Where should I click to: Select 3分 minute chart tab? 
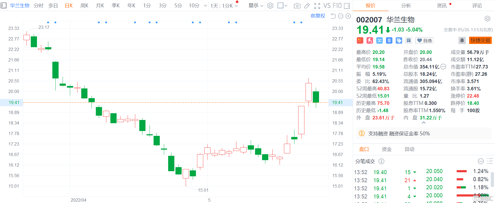(x=162, y=6)
